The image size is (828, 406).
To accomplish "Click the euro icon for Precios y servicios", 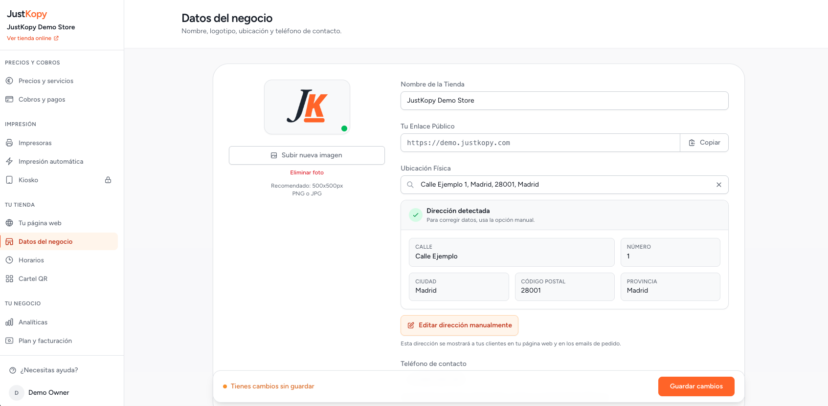I will pos(9,81).
